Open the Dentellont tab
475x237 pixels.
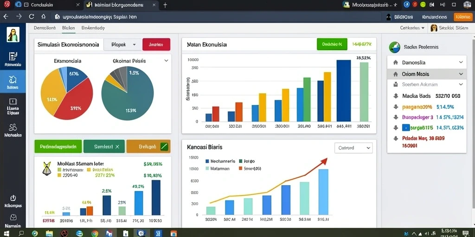tap(45, 28)
